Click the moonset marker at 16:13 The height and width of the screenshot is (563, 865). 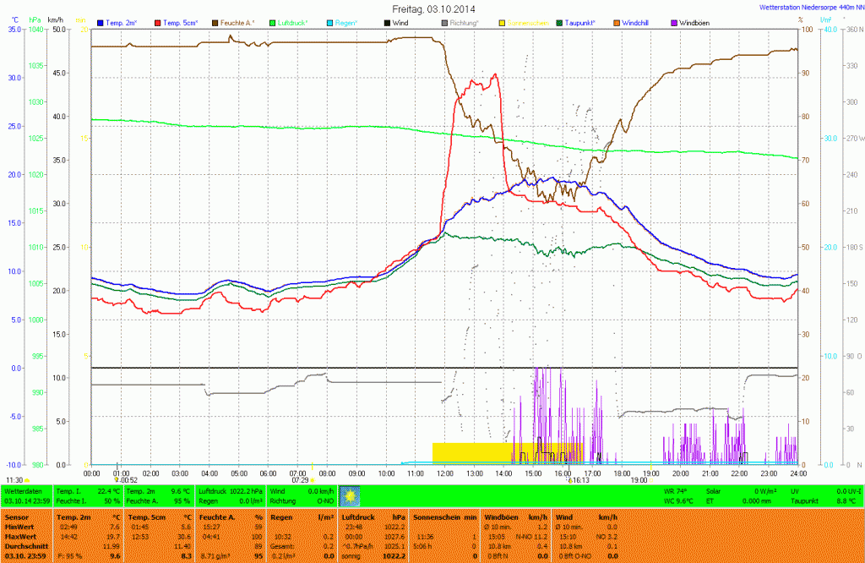pyautogui.click(x=570, y=479)
